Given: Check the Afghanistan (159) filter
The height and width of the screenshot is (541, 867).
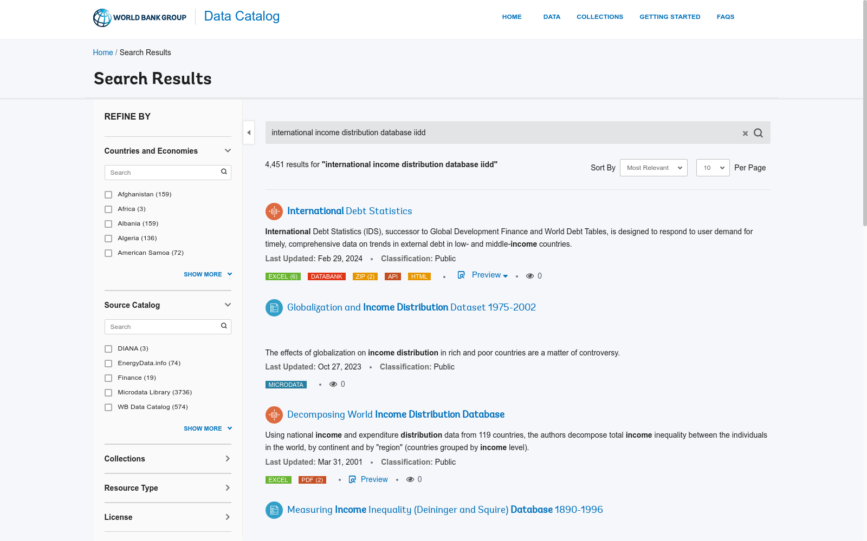Looking at the screenshot, I should [108, 195].
